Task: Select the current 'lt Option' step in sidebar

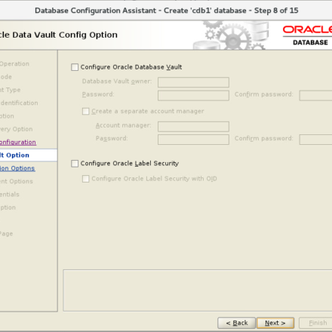Action: (x=29, y=155)
